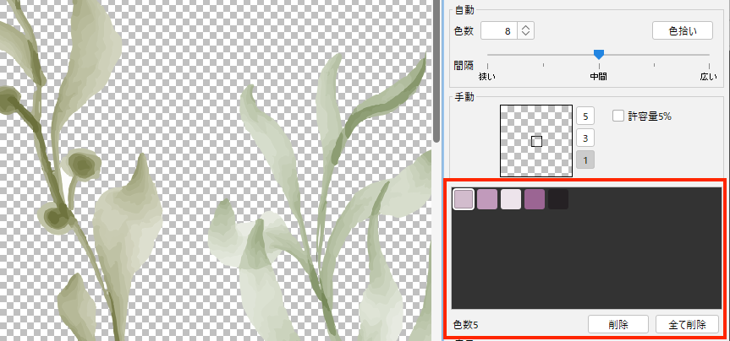Select the near-black swatch

click(x=558, y=199)
